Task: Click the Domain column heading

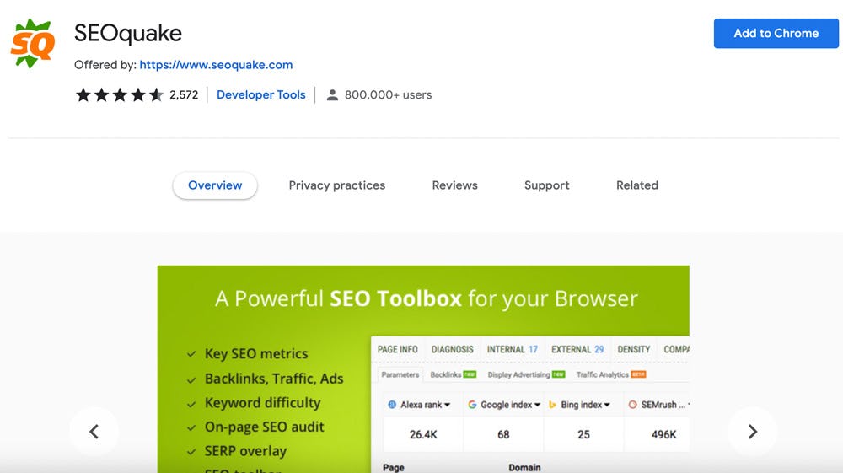Action: coord(524,468)
